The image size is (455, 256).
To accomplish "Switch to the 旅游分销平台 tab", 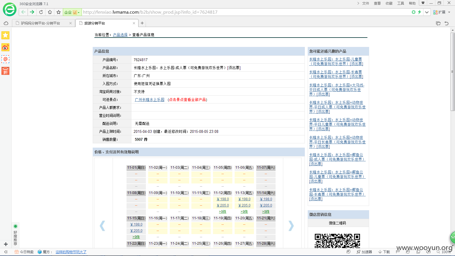I will click(x=107, y=23).
